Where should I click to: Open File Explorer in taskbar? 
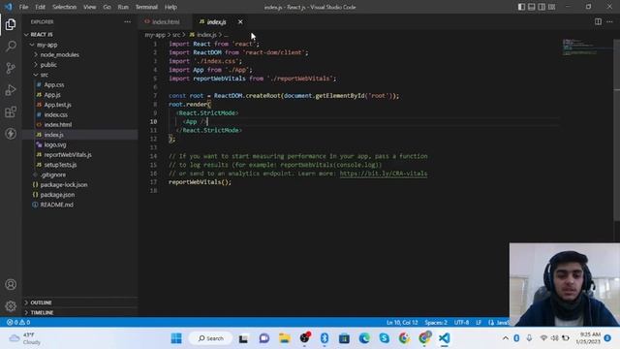point(284,338)
